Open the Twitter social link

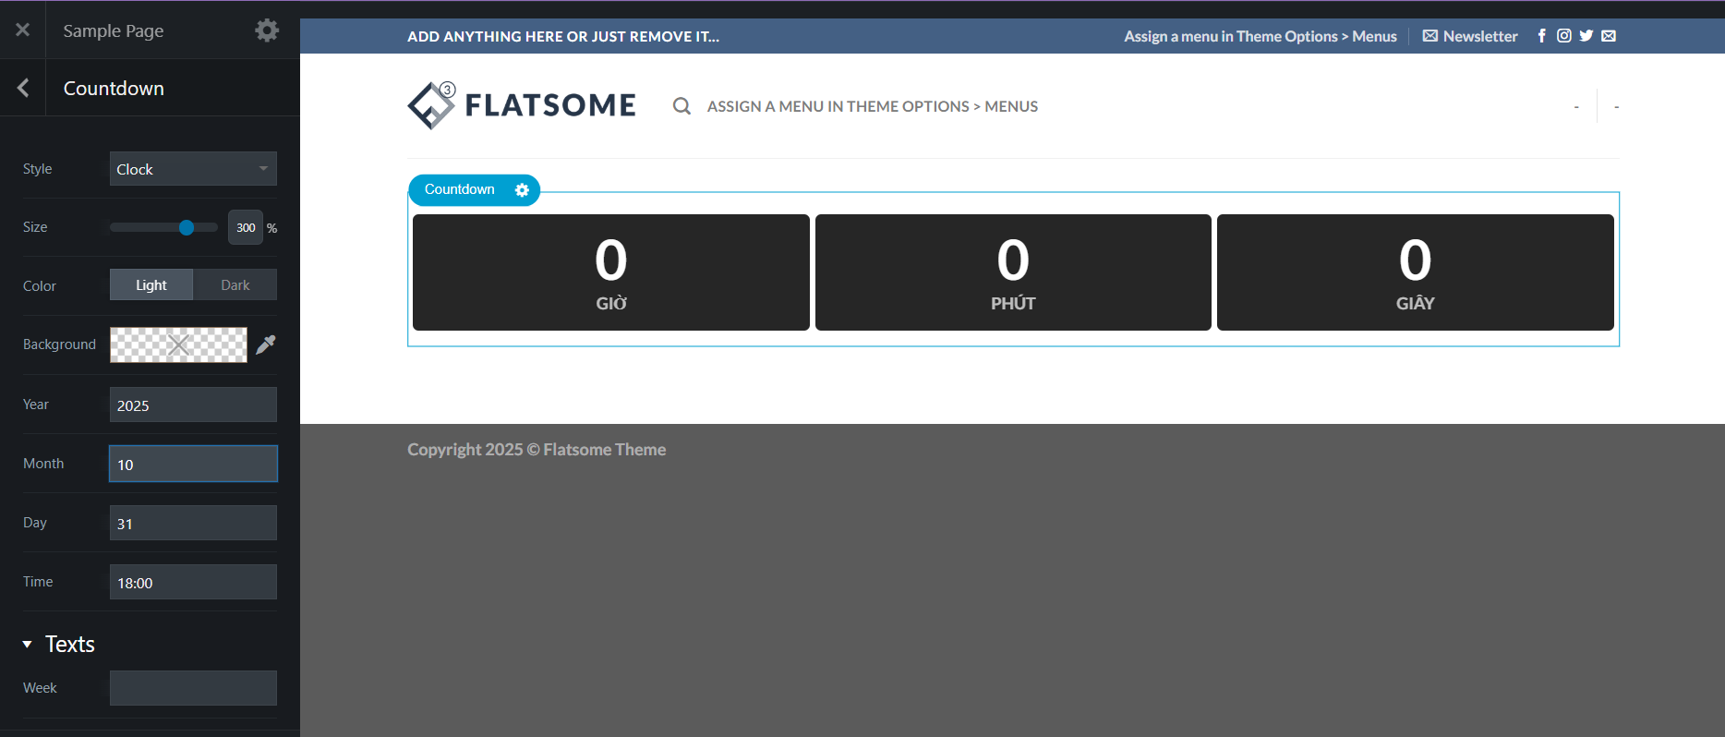click(x=1586, y=36)
